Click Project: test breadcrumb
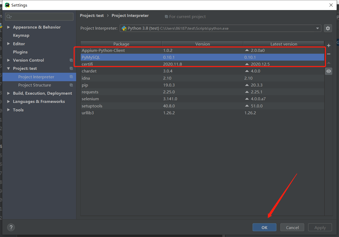The image size is (339, 237). [x=92, y=16]
